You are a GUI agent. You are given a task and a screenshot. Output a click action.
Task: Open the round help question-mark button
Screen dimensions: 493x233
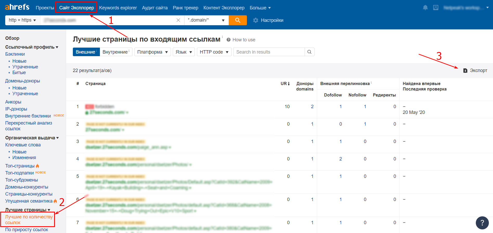click(482, 223)
